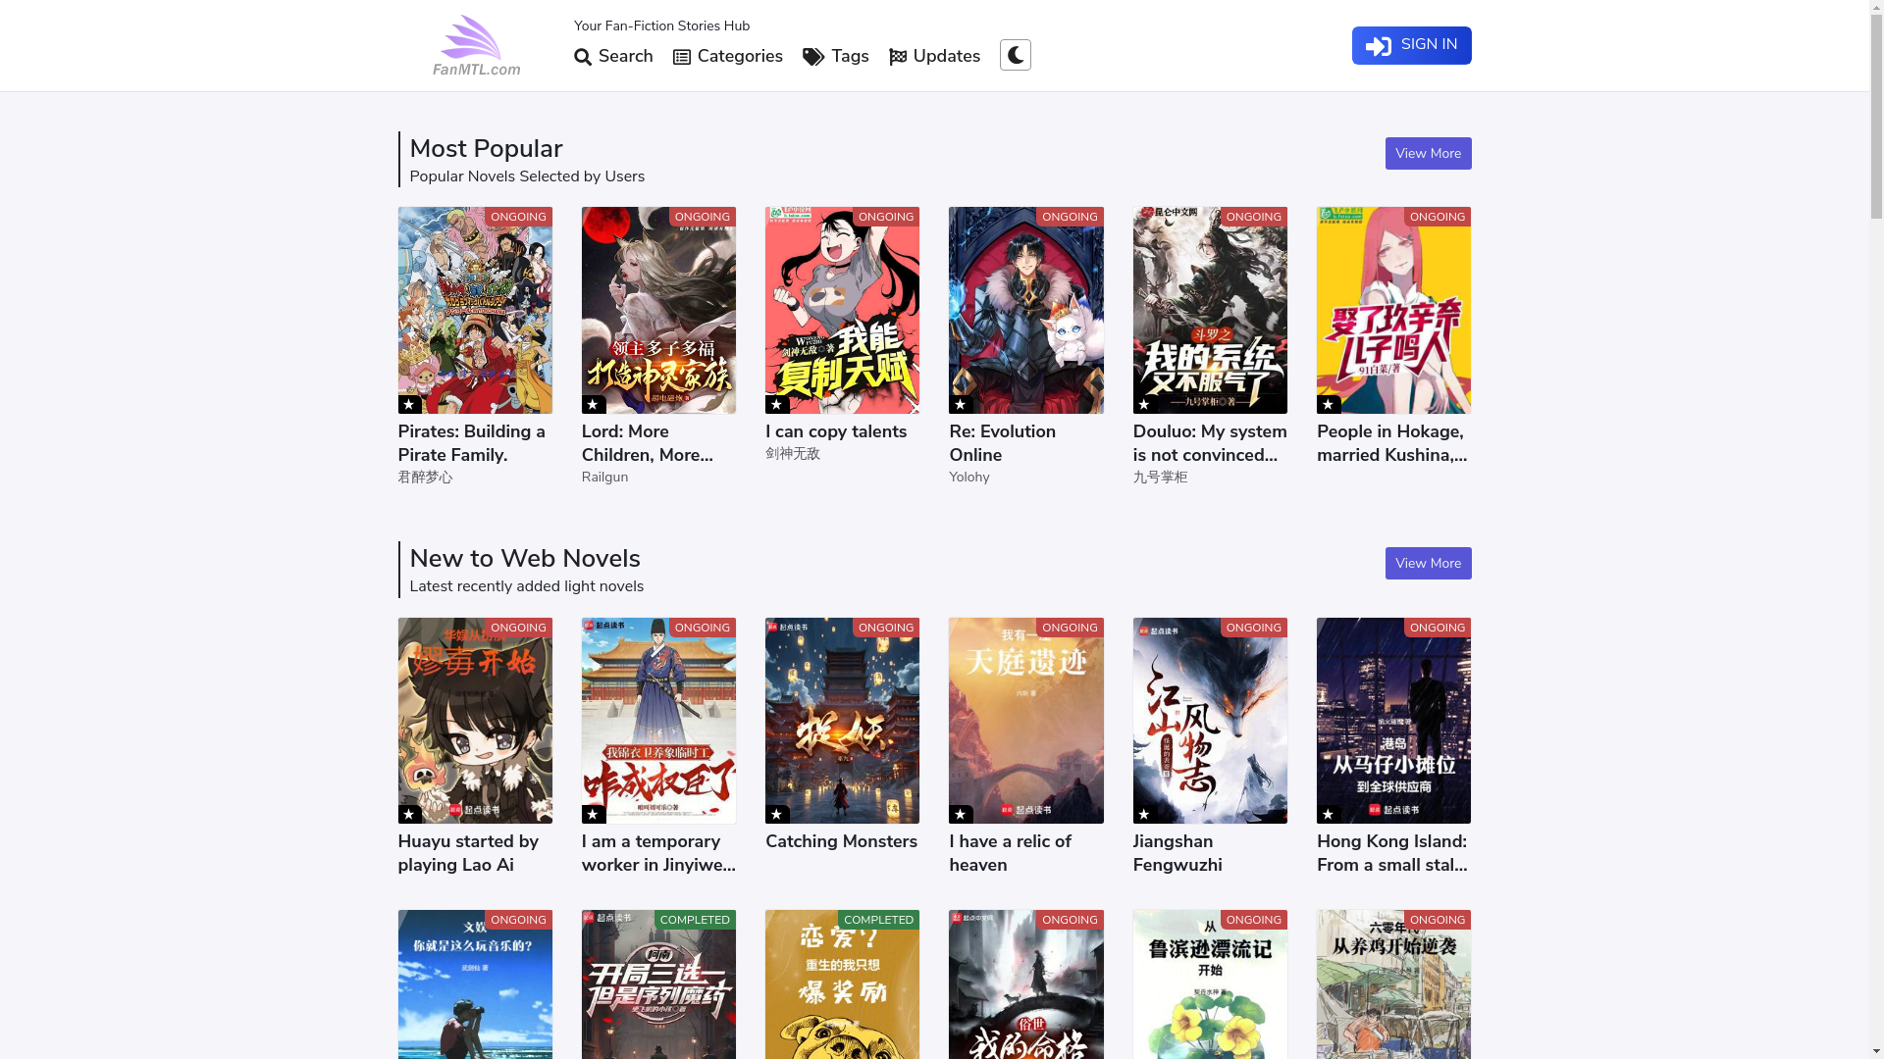
Task: Open Jiangshan Fengwuzhi cover image
Action: click(1210, 721)
